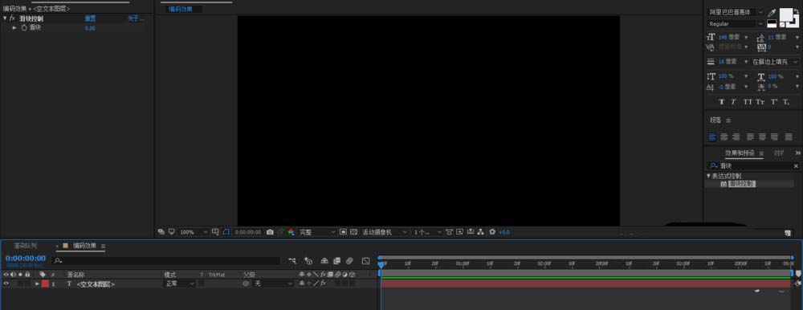Select justify all in paragraph panel
This screenshot has width=803, height=310.
click(x=788, y=137)
